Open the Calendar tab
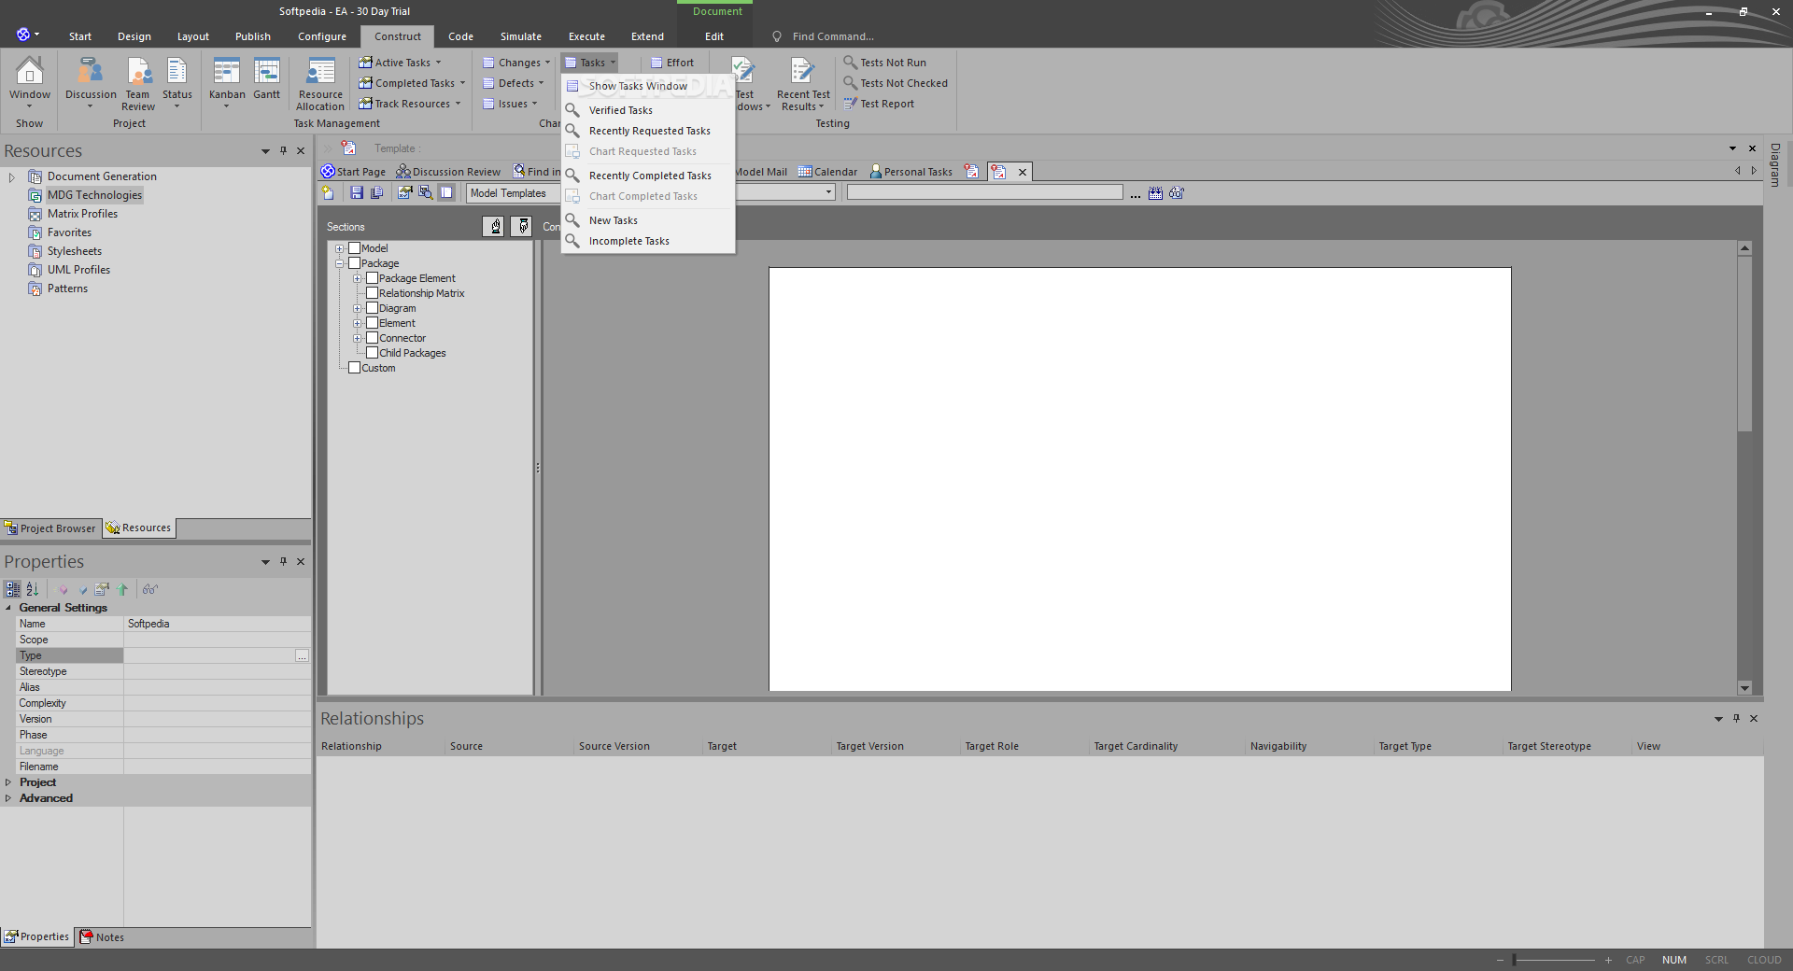This screenshot has width=1793, height=971. (x=827, y=172)
